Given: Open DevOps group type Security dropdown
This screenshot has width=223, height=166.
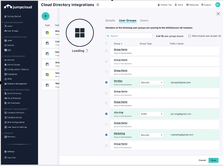Looking at the screenshot, I should (152, 83).
